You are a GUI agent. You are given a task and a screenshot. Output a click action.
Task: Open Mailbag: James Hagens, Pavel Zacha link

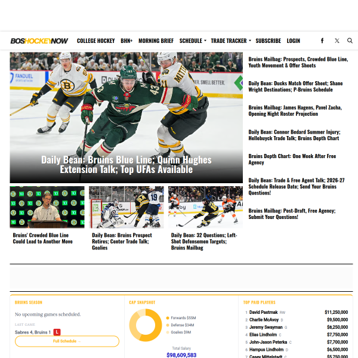pos(295,111)
